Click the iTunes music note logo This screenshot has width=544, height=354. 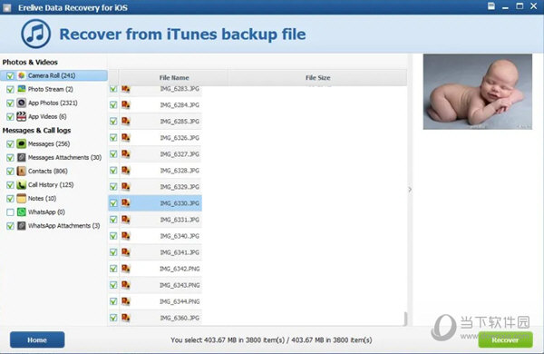35,34
